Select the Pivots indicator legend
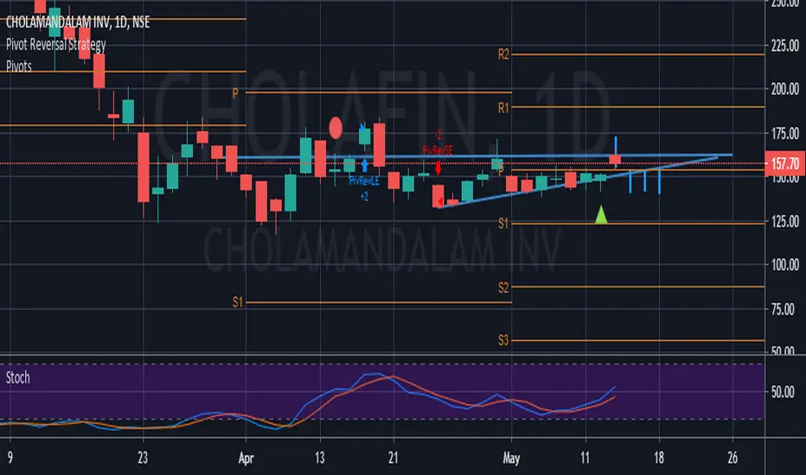This screenshot has height=475, width=806. 18,66
